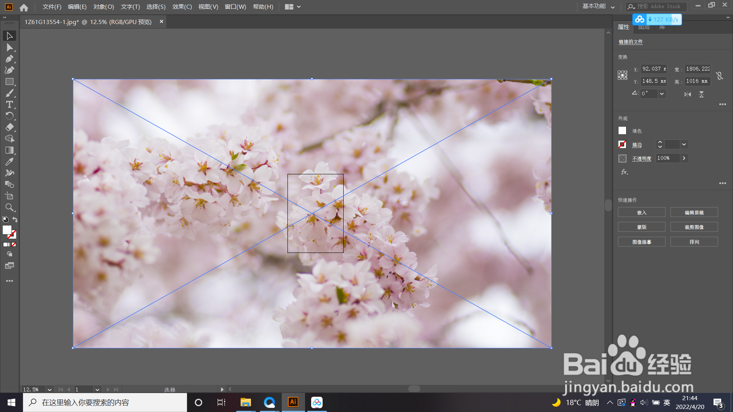Select the Direct Selection tool
Viewport: 733px width, 412px height.
[x=10, y=47]
